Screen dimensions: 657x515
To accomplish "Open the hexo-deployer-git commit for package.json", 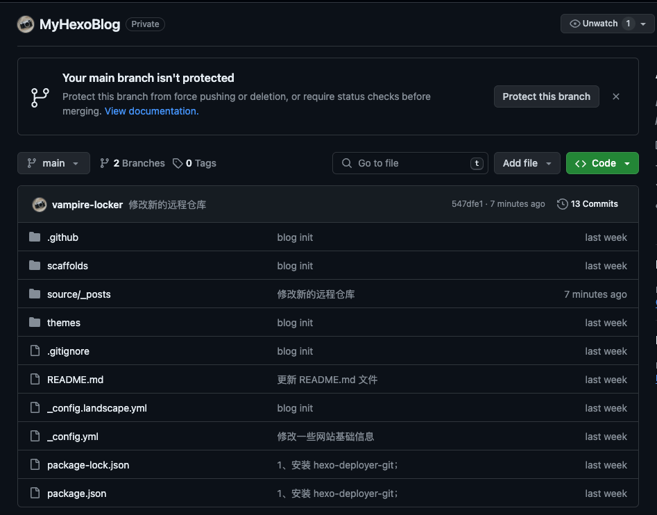I will coord(337,493).
